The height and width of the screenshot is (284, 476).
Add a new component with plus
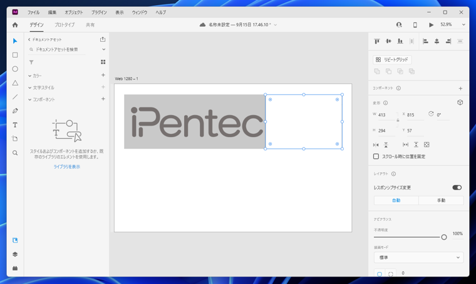[x=460, y=88]
